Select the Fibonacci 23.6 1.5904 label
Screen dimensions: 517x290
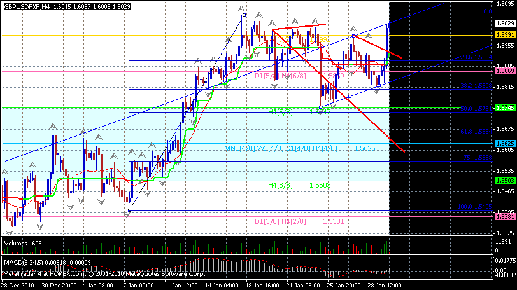click(x=476, y=57)
